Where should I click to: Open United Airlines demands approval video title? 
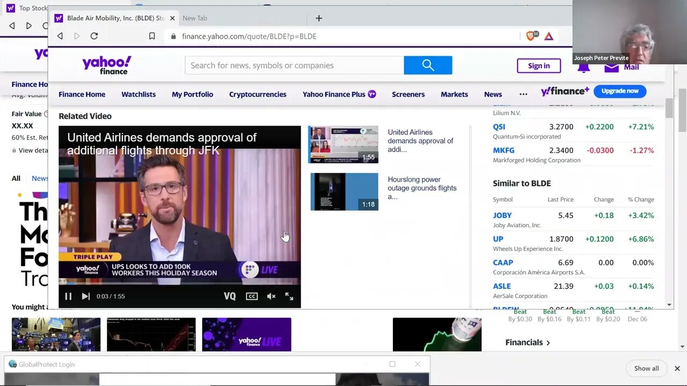tap(420, 140)
